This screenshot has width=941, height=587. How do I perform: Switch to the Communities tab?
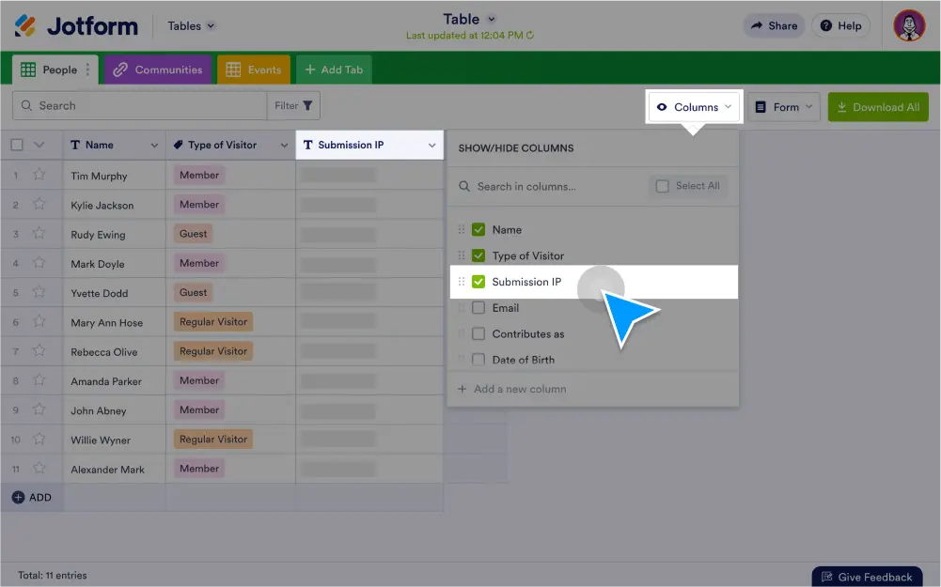[158, 70]
